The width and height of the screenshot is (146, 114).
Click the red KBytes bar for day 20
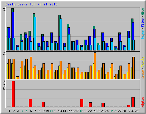pos(90,105)
